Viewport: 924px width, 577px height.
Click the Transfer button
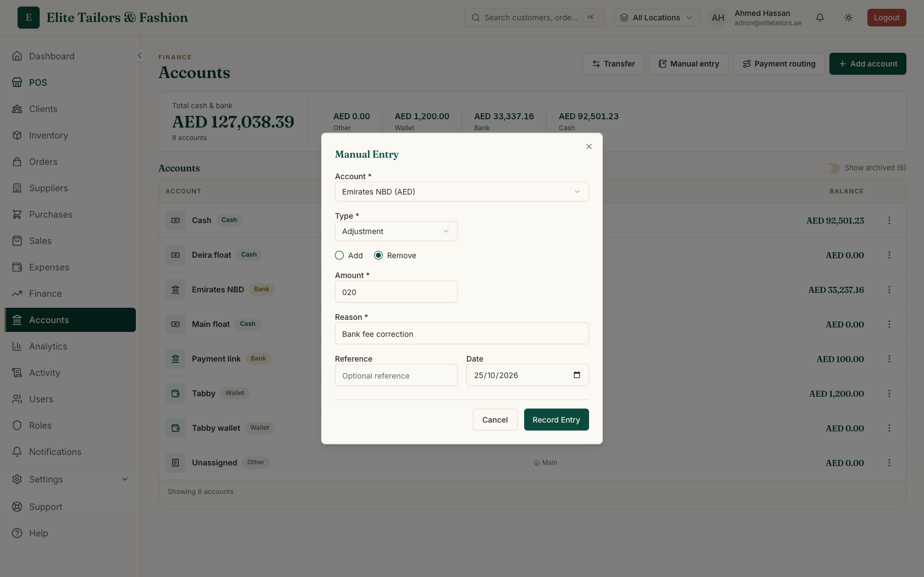(613, 64)
